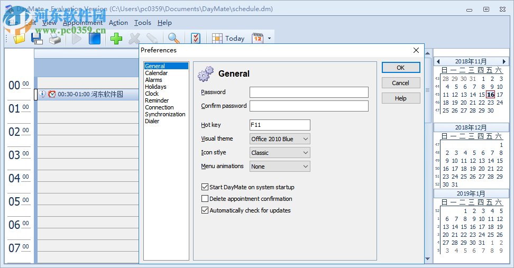Click the calendar view icon showing 12
Screen dimensions: 514x268
[258, 38]
